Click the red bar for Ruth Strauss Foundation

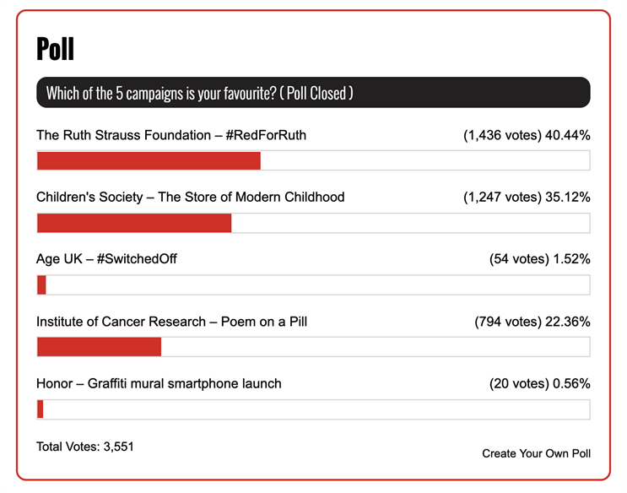(149, 160)
